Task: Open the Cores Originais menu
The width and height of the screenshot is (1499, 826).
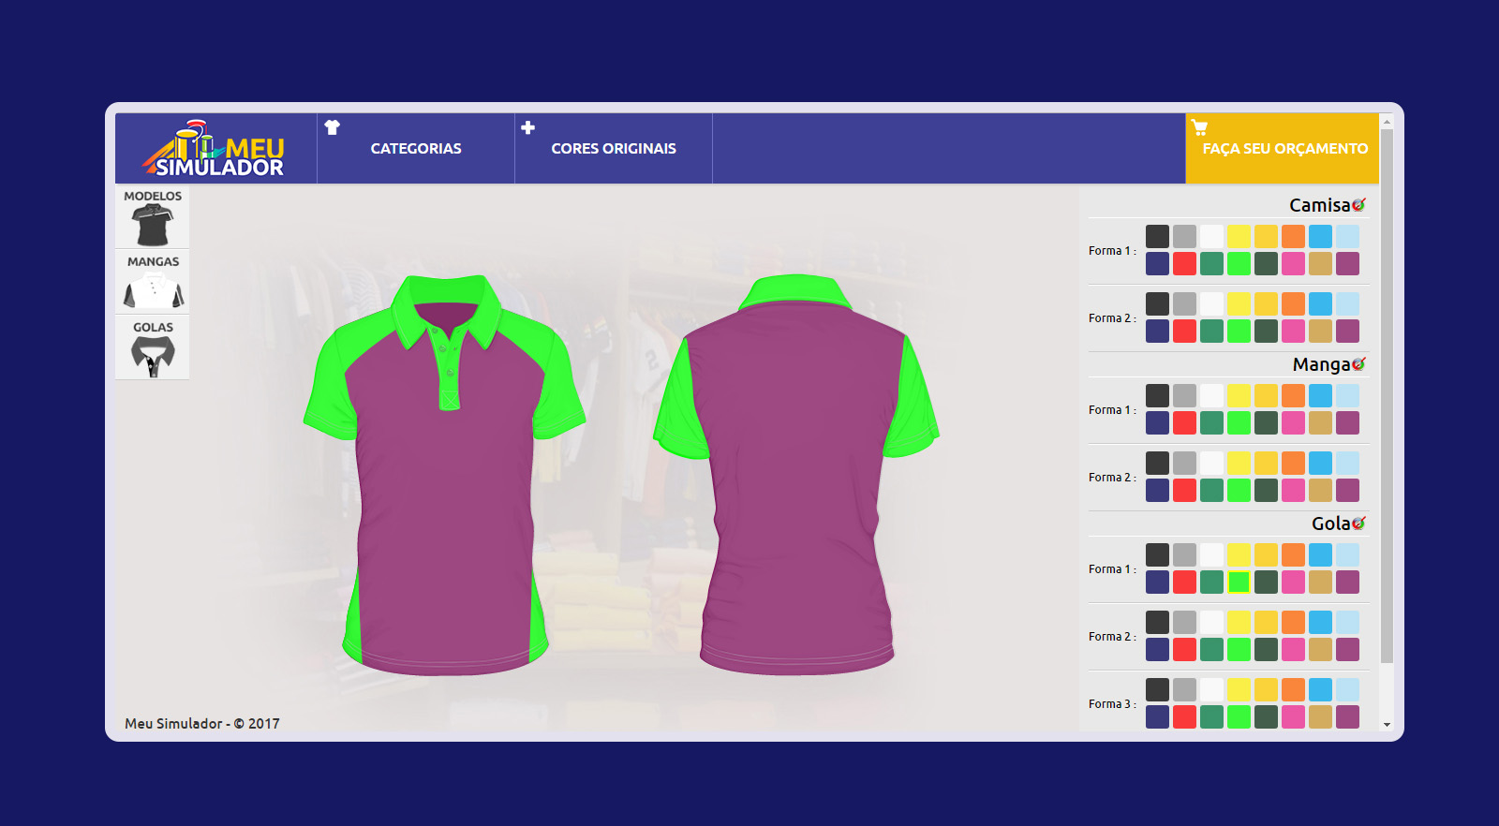Action: 614,149
